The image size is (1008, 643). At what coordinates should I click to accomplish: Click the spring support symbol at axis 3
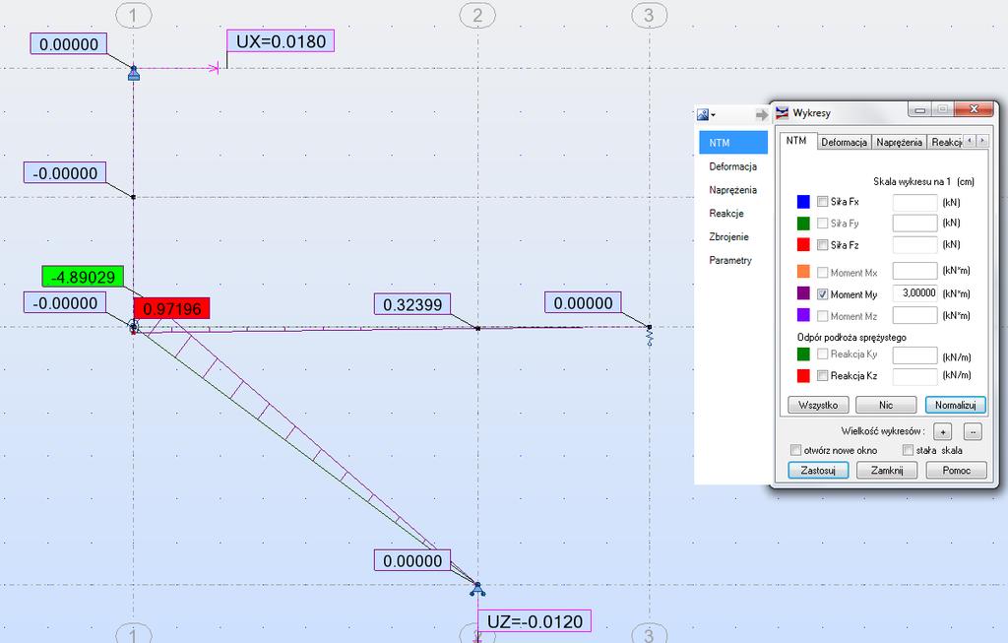click(650, 337)
